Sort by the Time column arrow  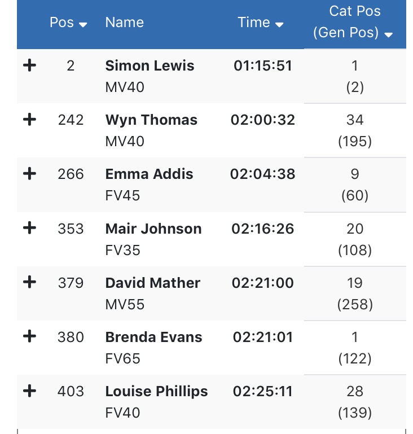pyautogui.click(x=279, y=24)
